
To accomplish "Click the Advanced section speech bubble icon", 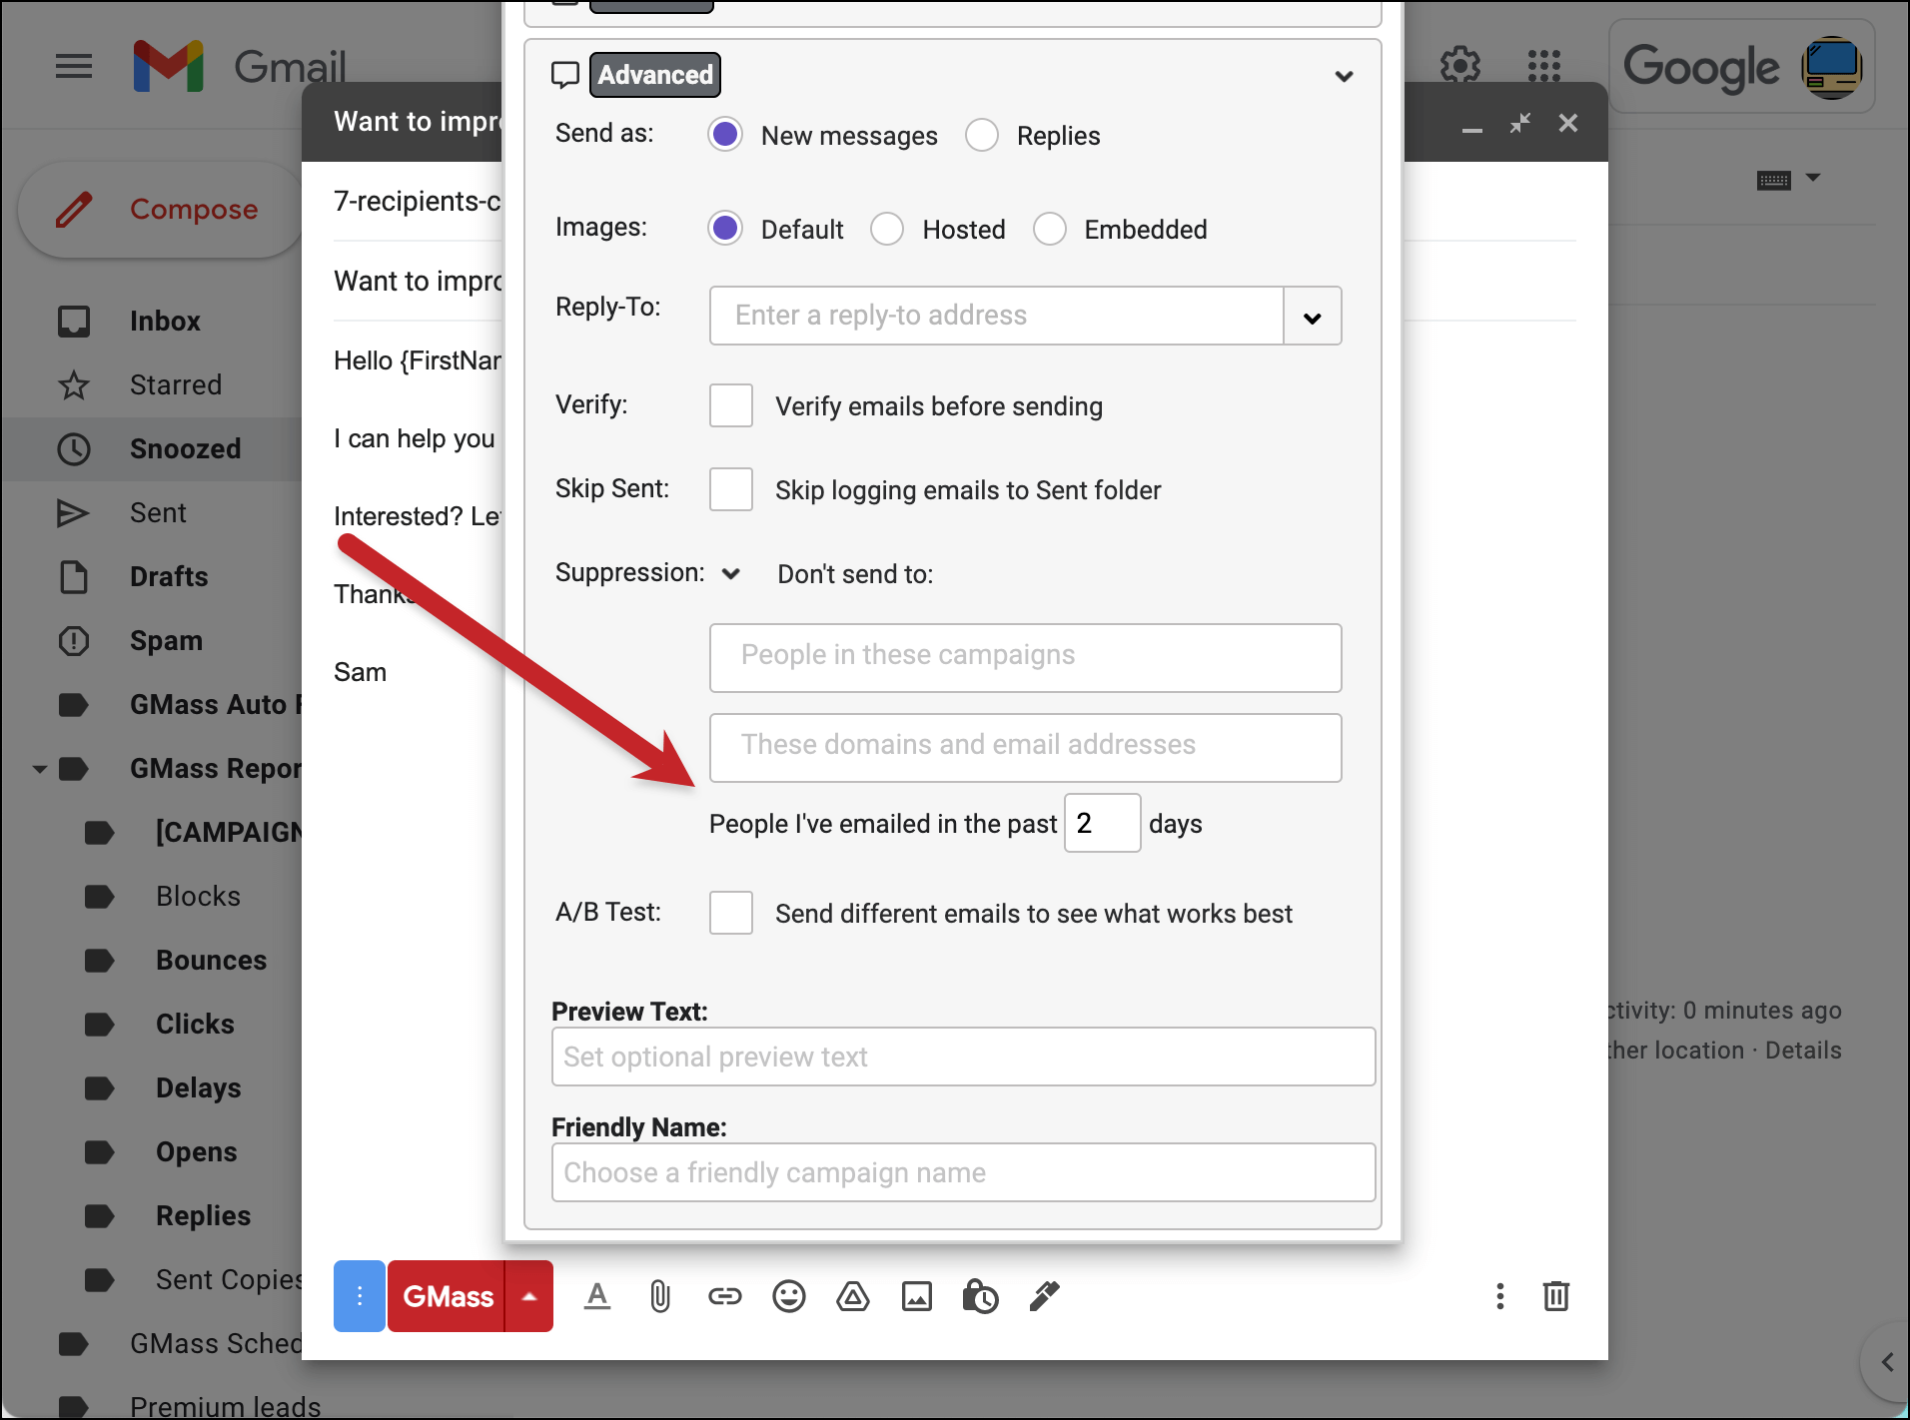I will pos(565,75).
